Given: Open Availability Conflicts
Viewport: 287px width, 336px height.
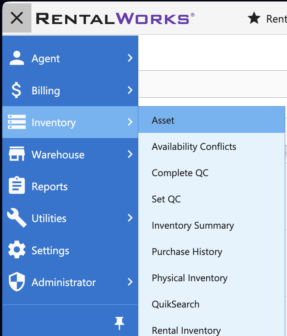Looking at the screenshot, I should 212,147.
